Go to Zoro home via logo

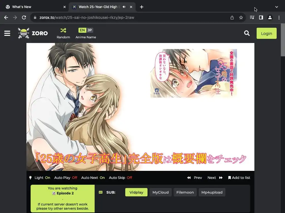(x=33, y=33)
